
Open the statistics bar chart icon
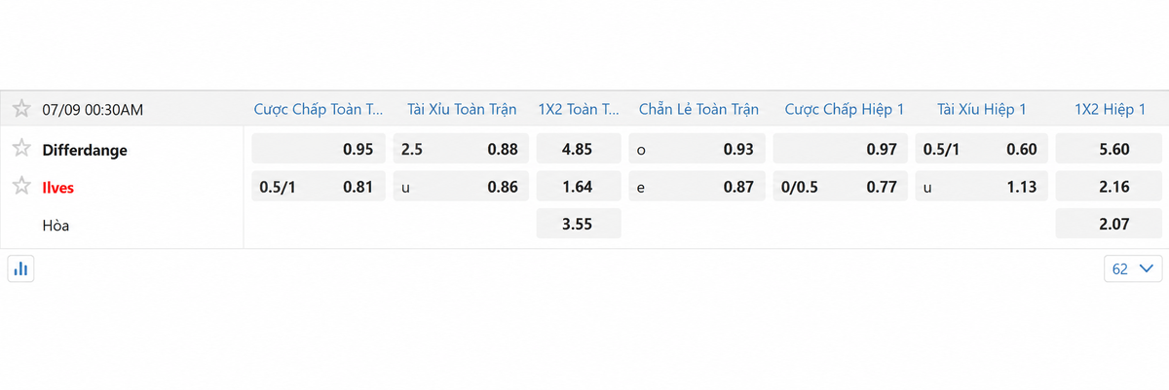[x=20, y=268]
